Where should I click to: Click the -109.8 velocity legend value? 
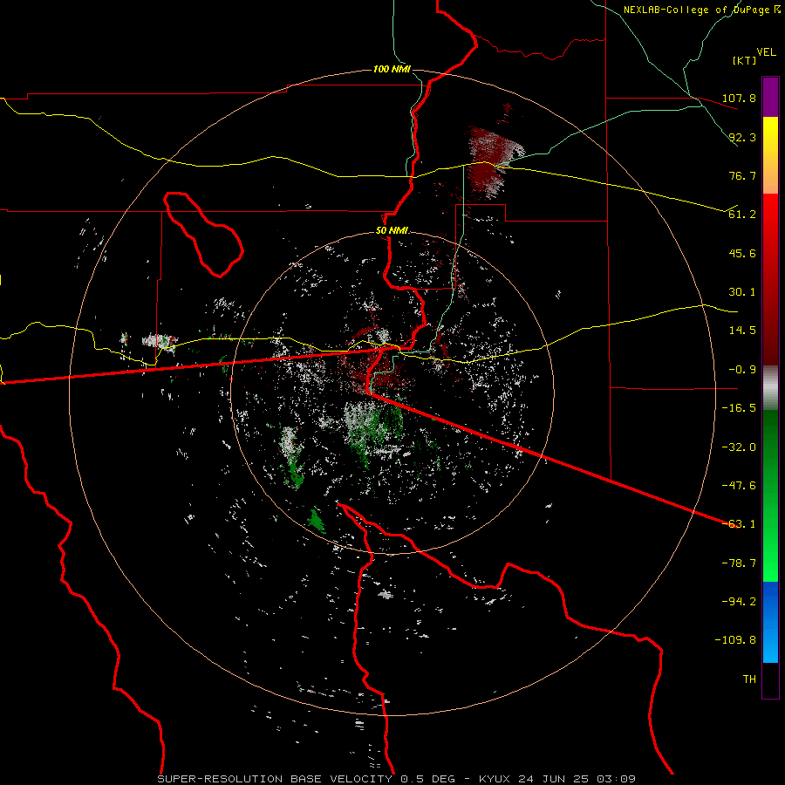(735, 640)
